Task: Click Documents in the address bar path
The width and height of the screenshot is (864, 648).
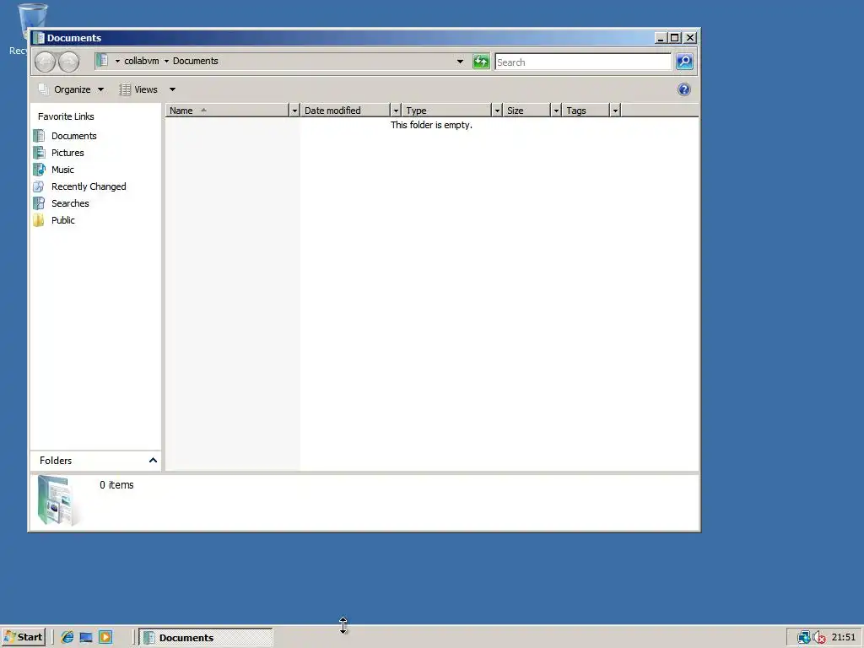Action: [x=196, y=61]
